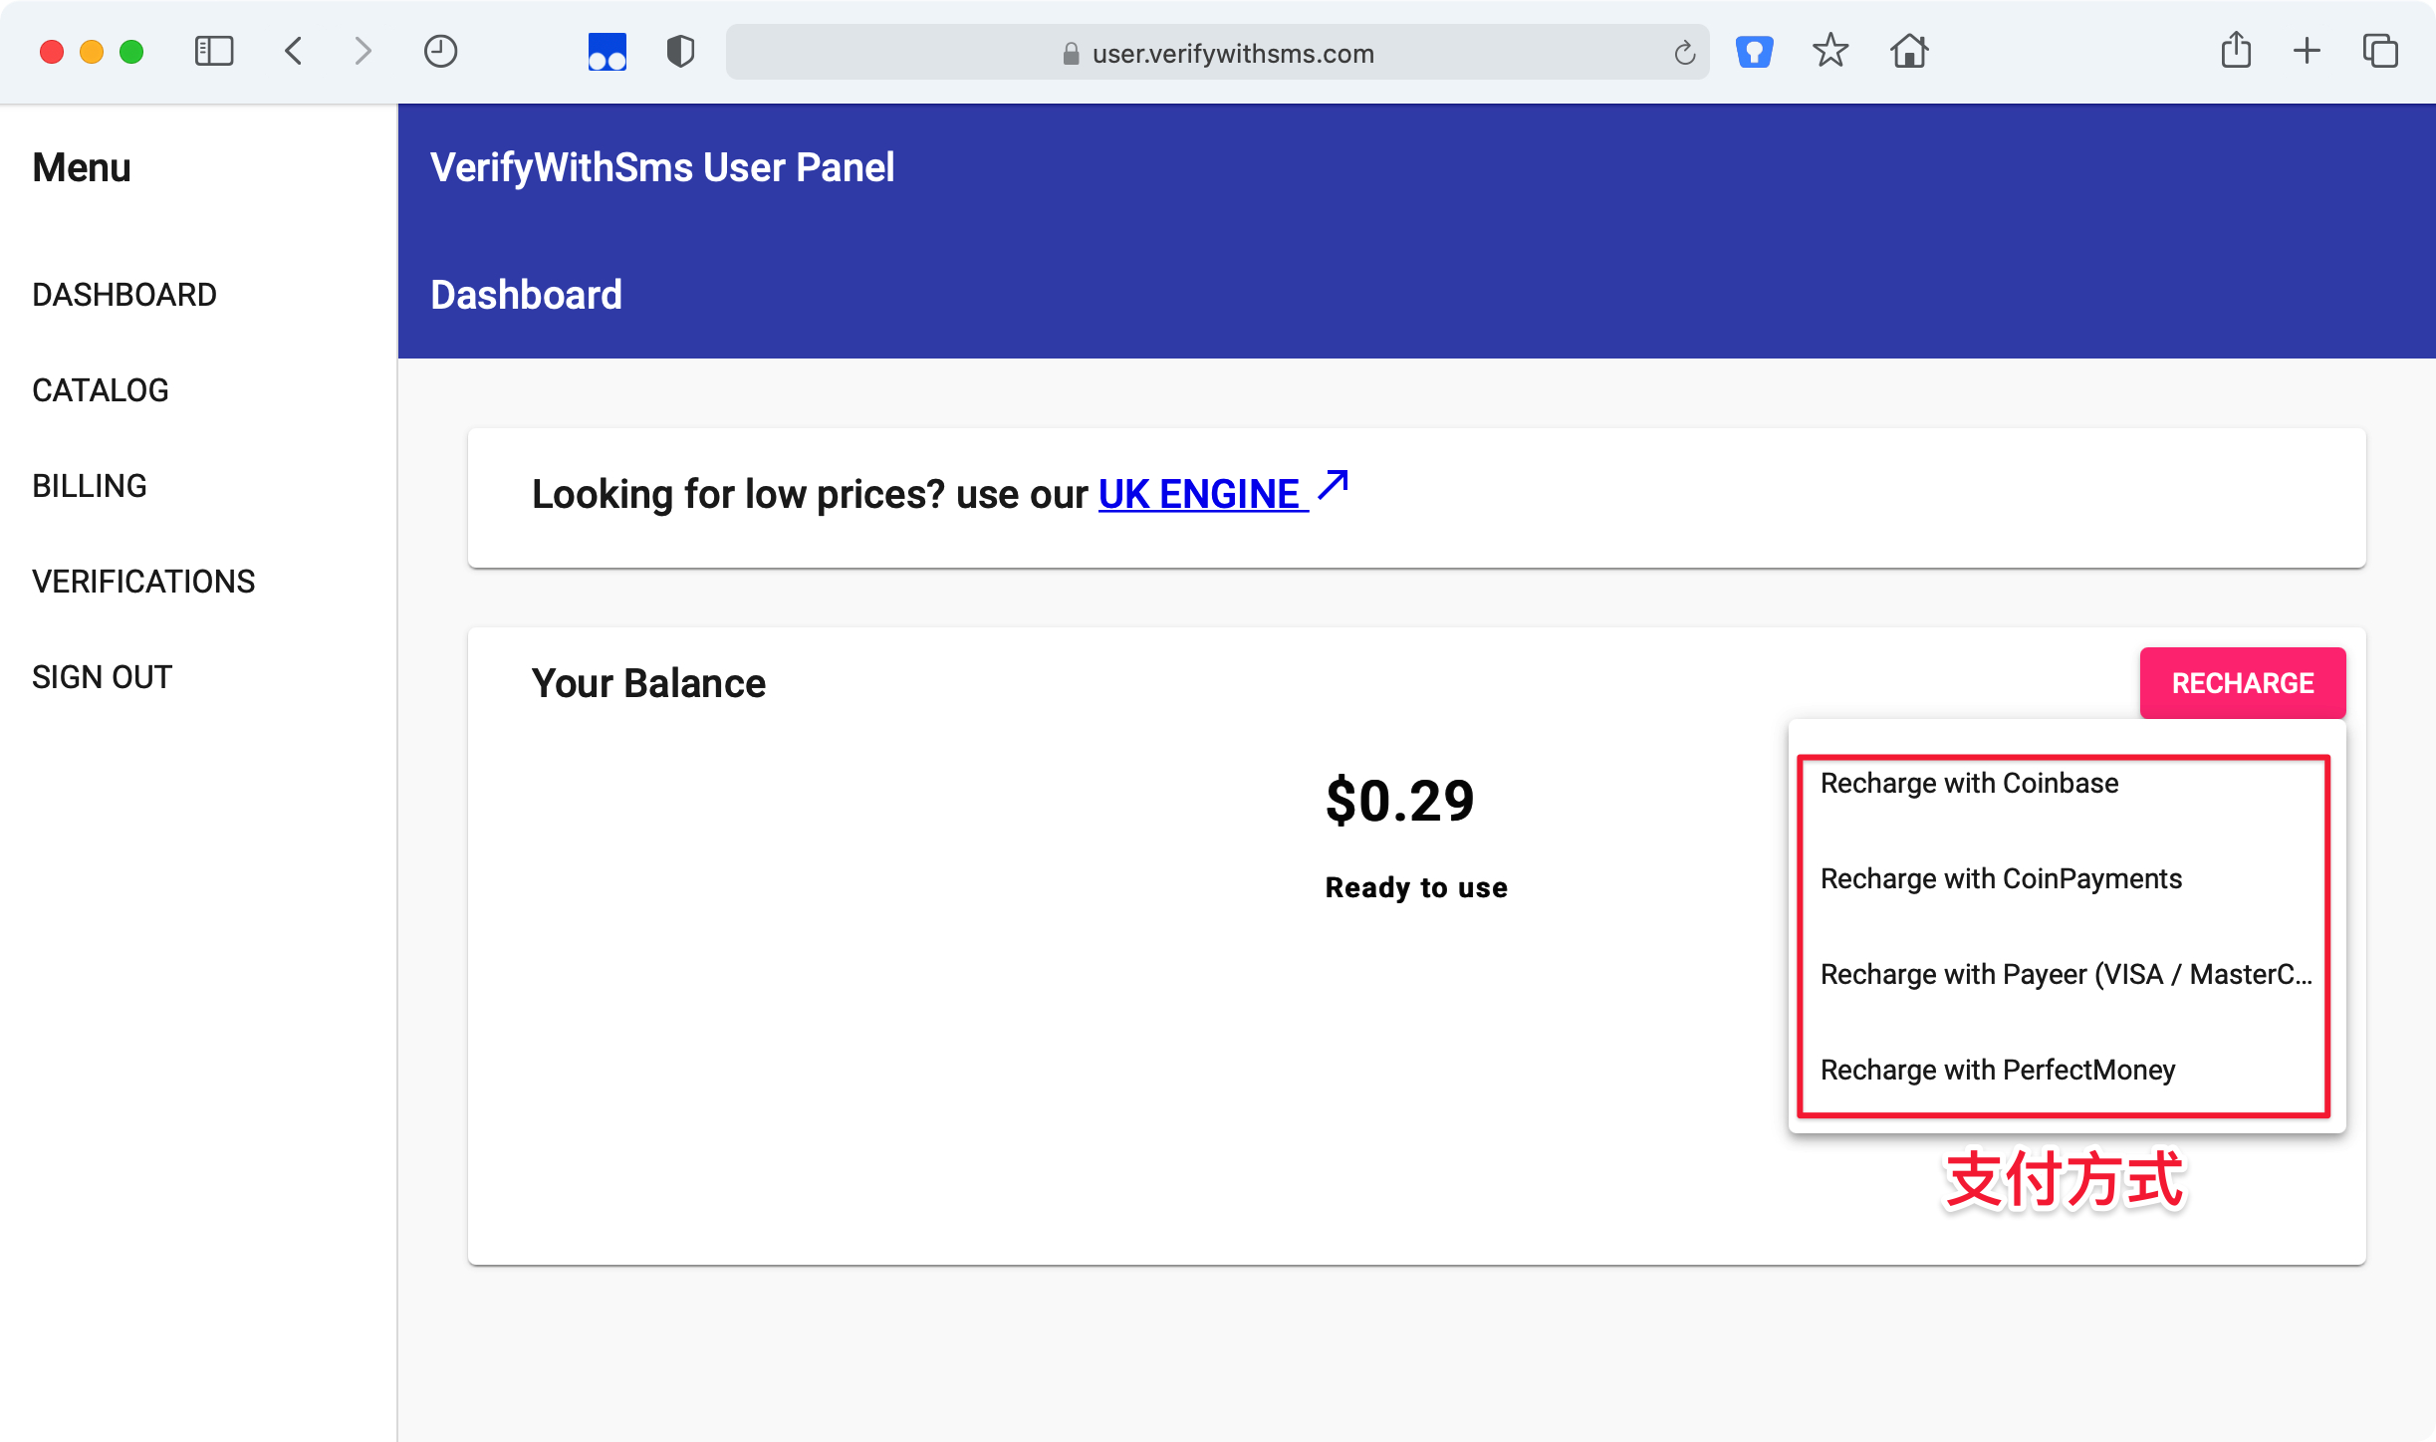Open BILLING in the sidebar menu
Screen dimensions: 2436x1442
pos(90,486)
